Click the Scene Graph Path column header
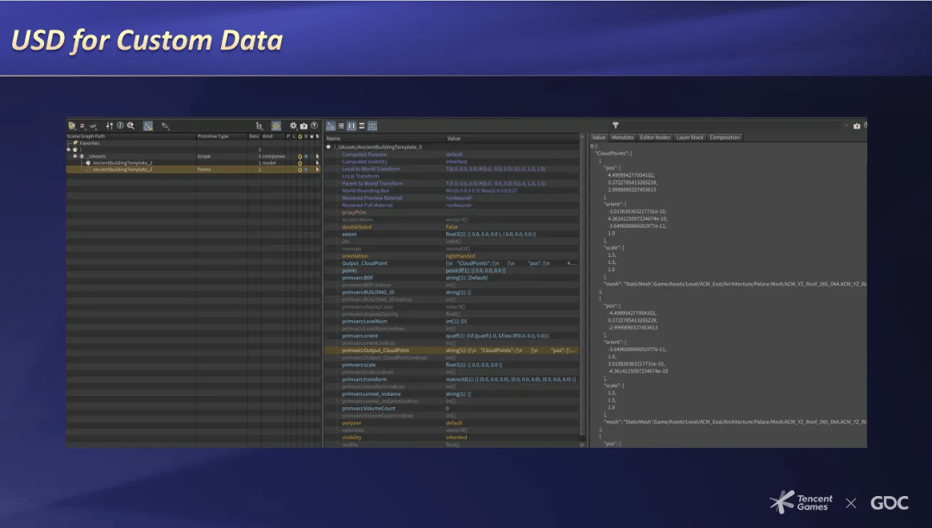This screenshot has width=932, height=528. pos(86,136)
